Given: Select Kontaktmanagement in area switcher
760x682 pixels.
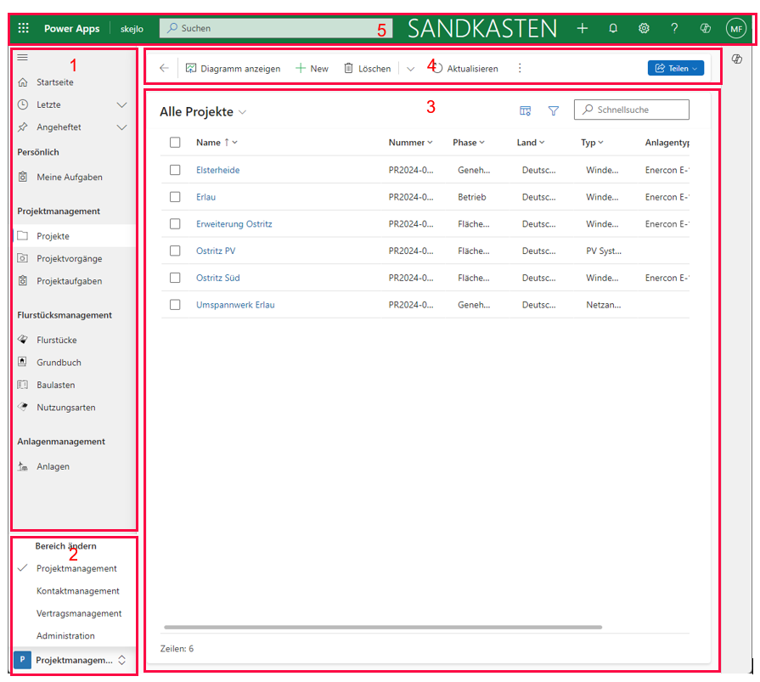Looking at the screenshot, I should 78,591.
